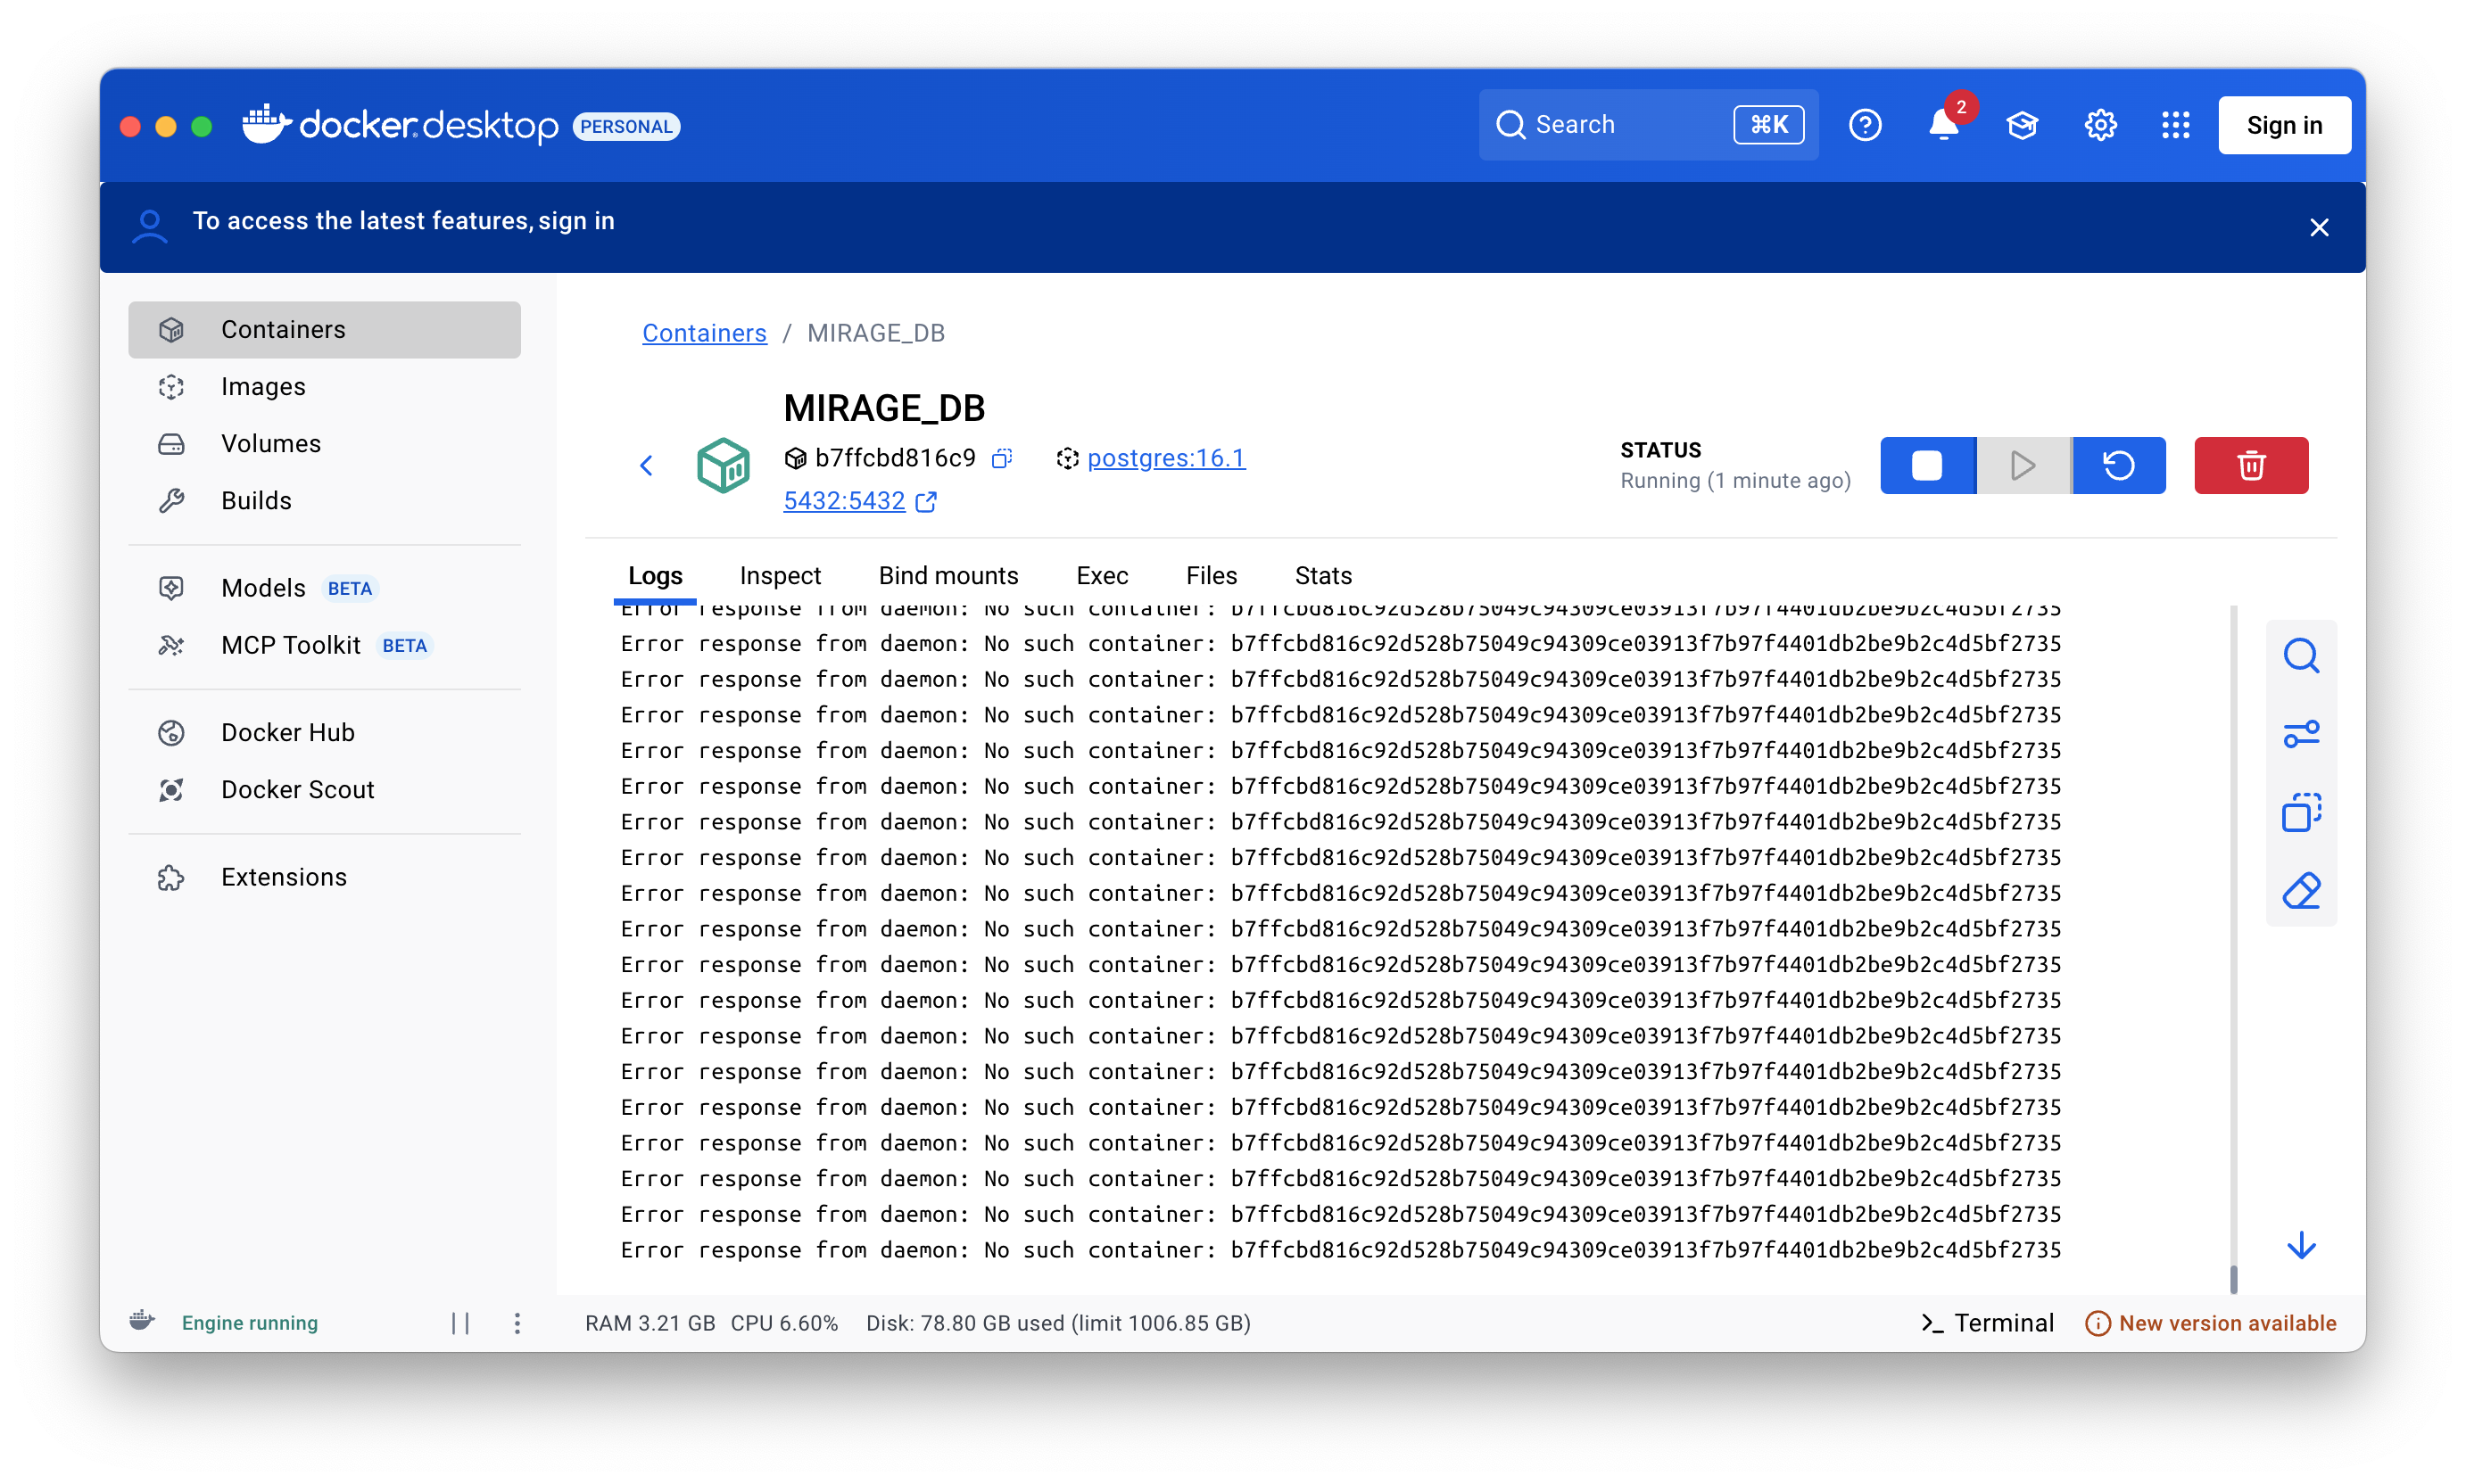
Task: Open log display options sliders icon
Action: 2301,734
